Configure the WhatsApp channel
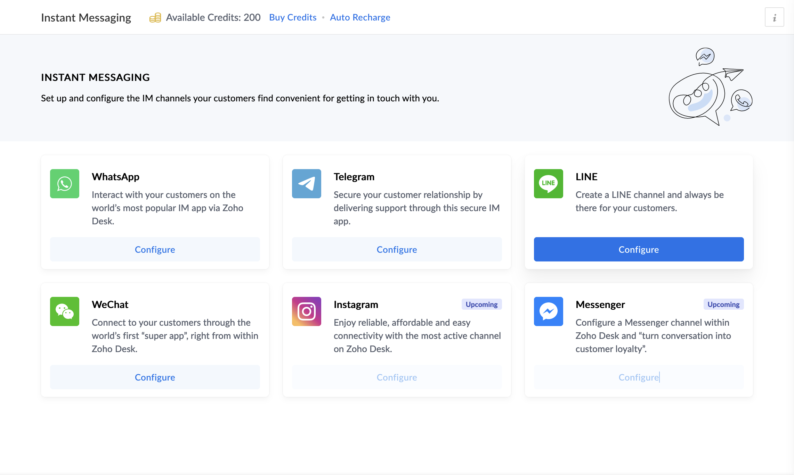The width and height of the screenshot is (794, 475). pos(155,249)
